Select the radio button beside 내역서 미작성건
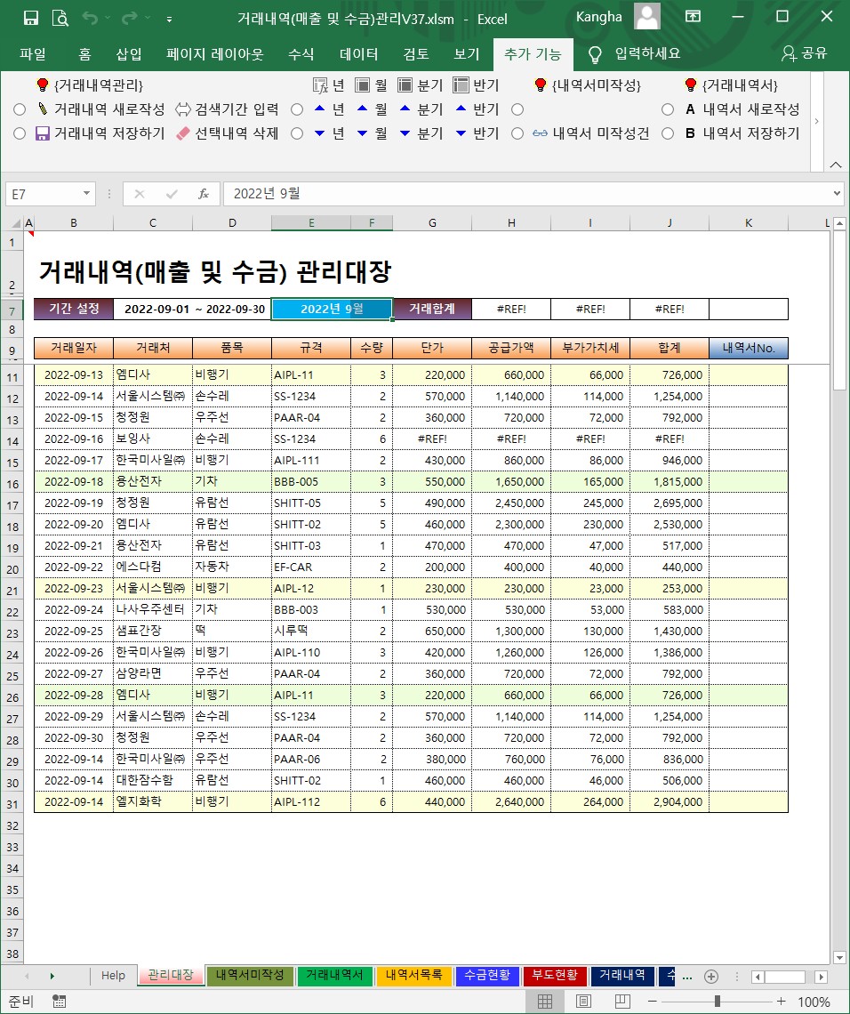 tap(517, 133)
